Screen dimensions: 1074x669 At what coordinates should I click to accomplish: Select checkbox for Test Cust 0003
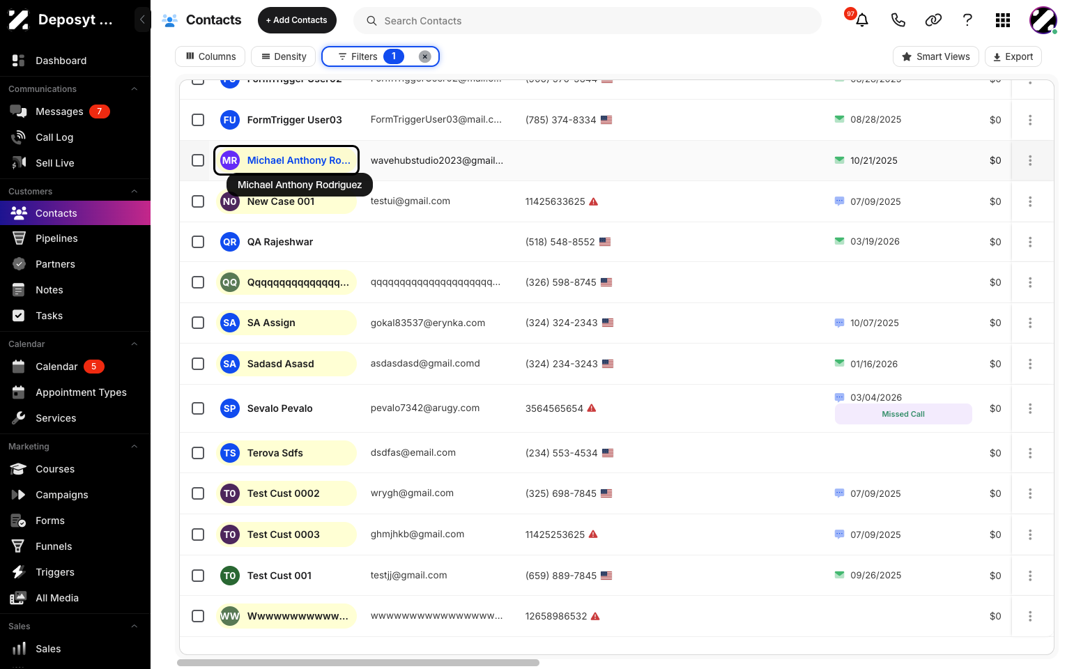coord(198,535)
